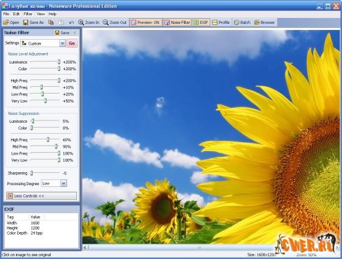This screenshot has width=342, height=259.
Task: Open the Edit menu
Action: click(16, 14)
